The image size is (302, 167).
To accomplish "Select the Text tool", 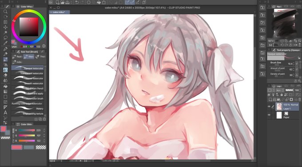I will 5,113.
